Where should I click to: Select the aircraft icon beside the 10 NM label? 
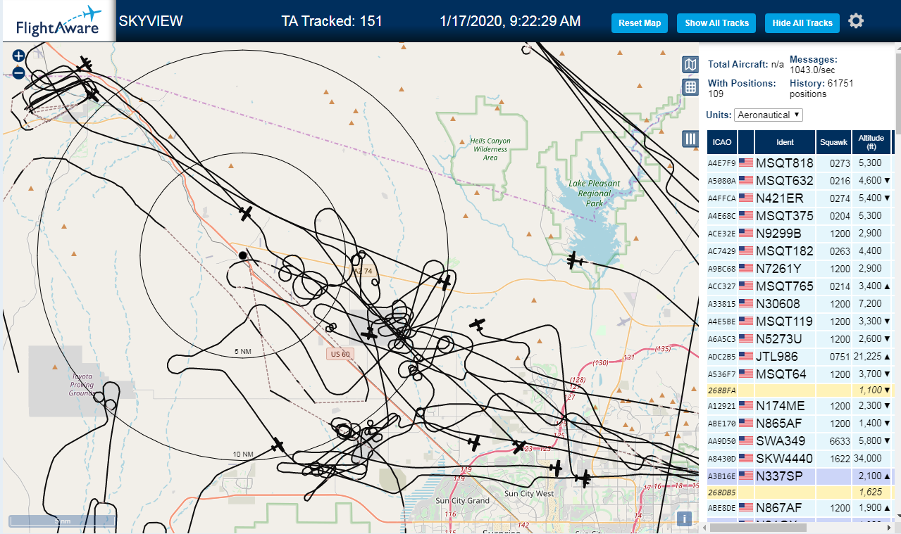278,445
